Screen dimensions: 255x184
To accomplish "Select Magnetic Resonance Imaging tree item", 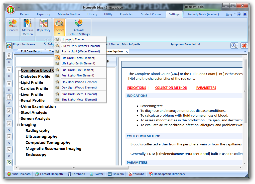I will pyautogui.click(x=53, y=149).
